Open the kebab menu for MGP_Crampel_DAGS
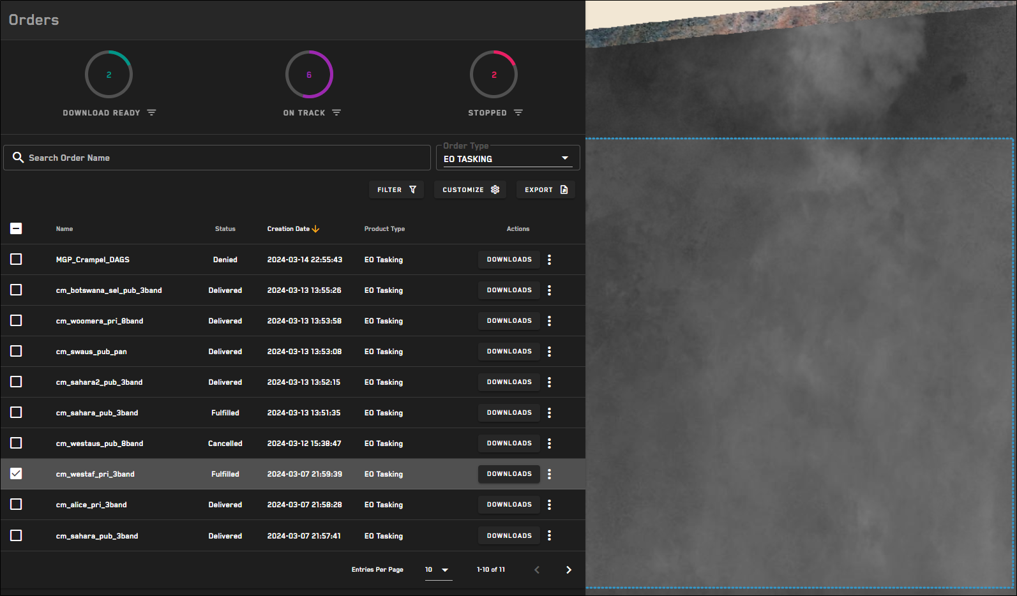Viewport: 1017px width, 596px height. pos(549,260)
